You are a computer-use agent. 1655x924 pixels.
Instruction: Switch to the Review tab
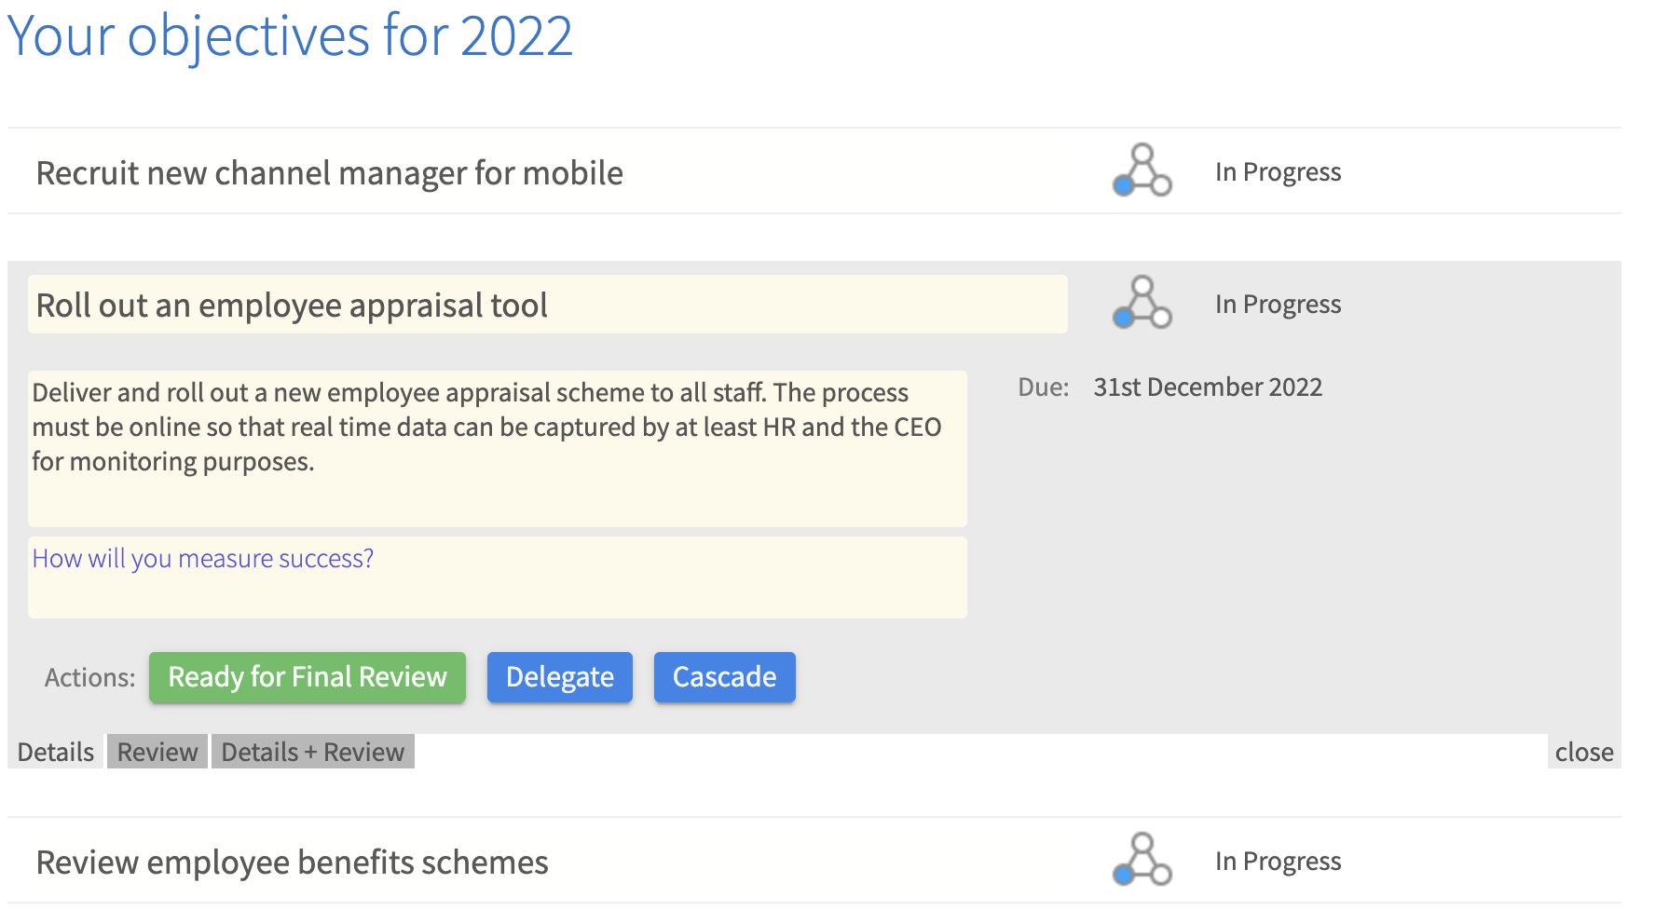(x=157, y=751)
